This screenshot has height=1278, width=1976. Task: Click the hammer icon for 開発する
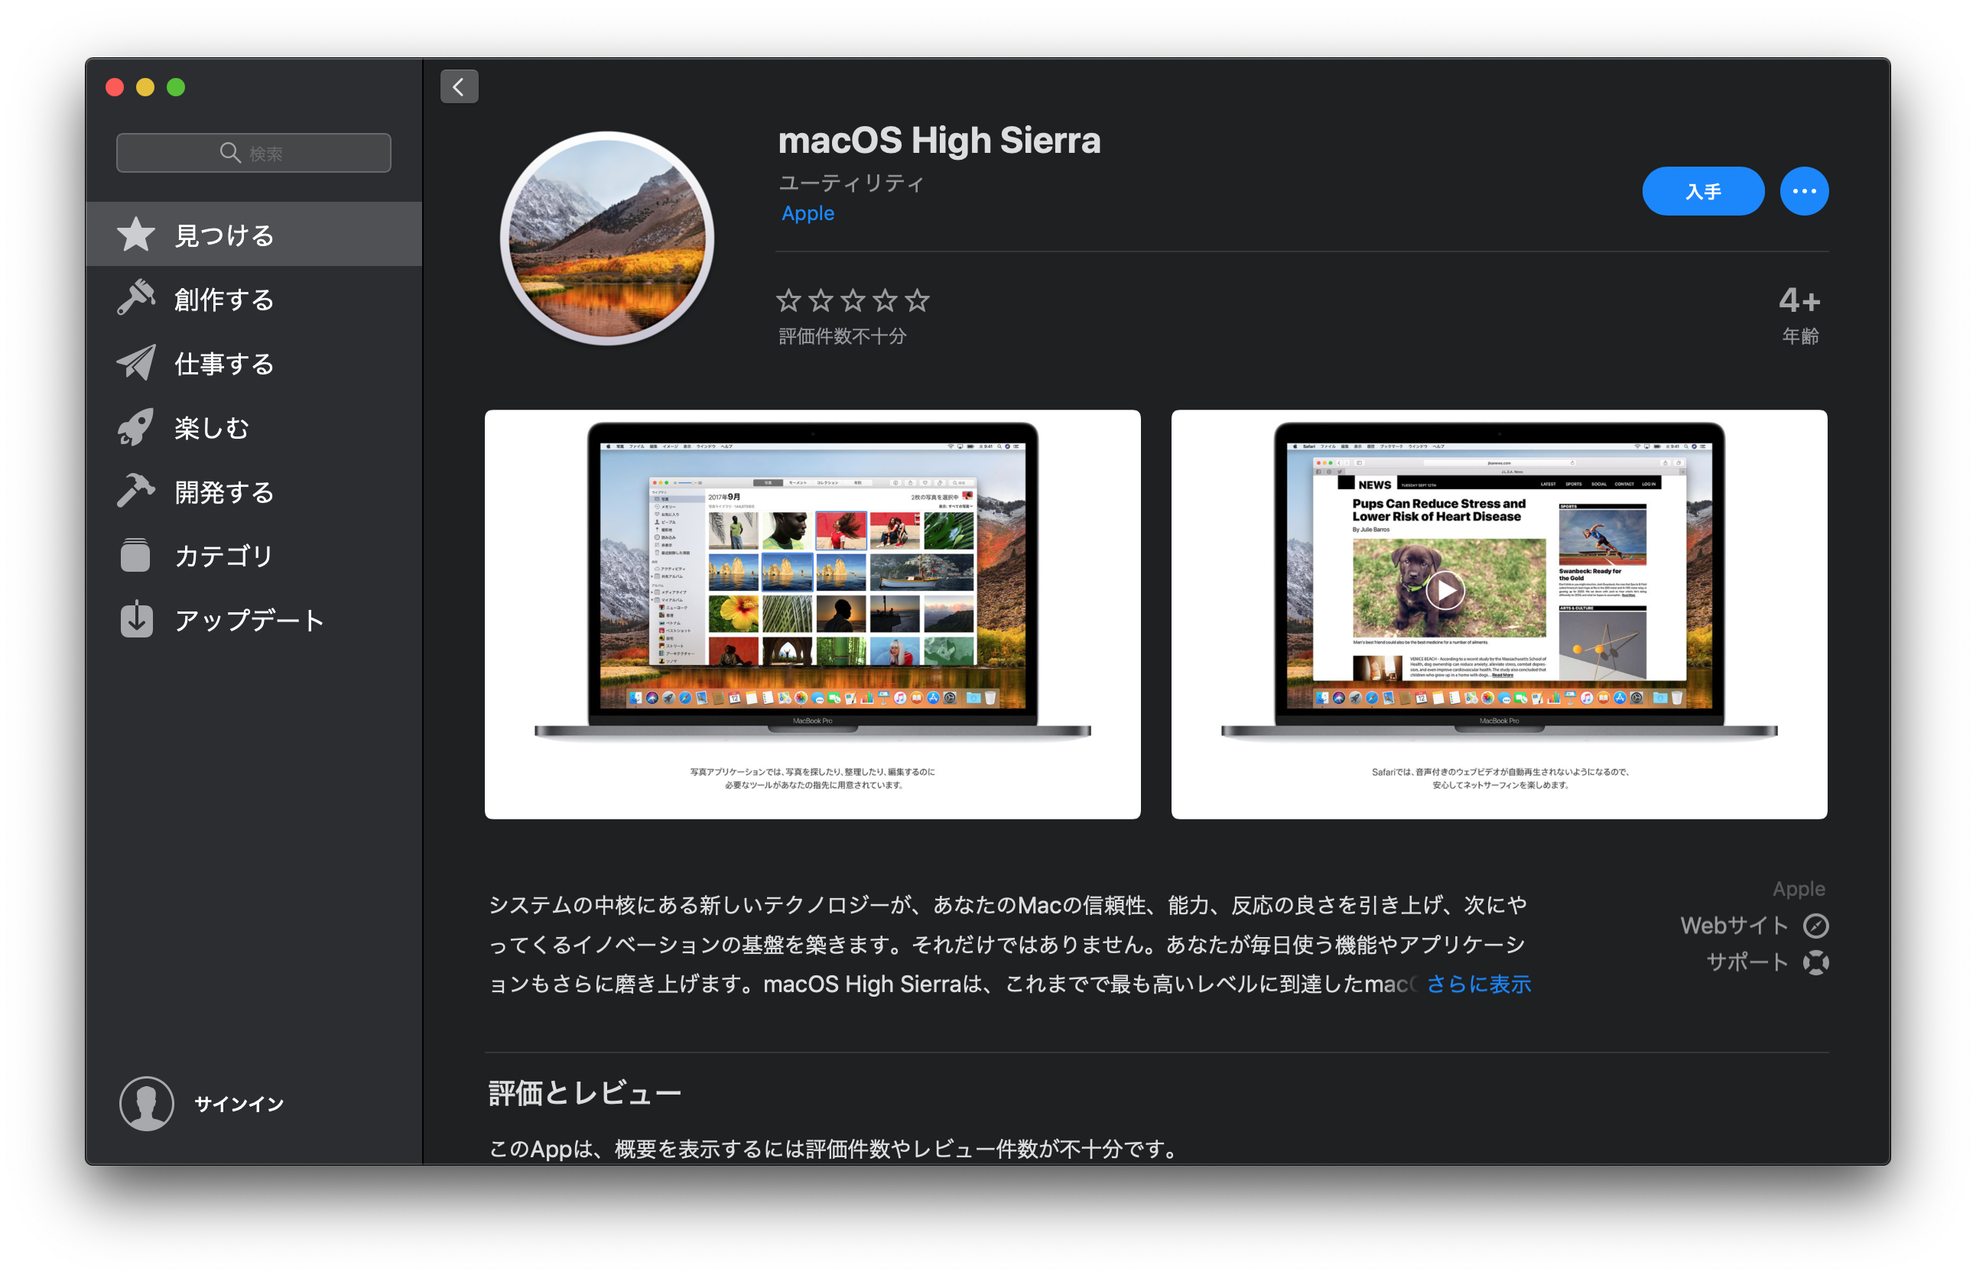(x=135, y=491)
